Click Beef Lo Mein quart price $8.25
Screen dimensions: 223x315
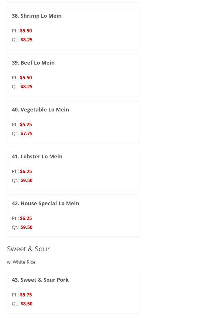[26, 87]
